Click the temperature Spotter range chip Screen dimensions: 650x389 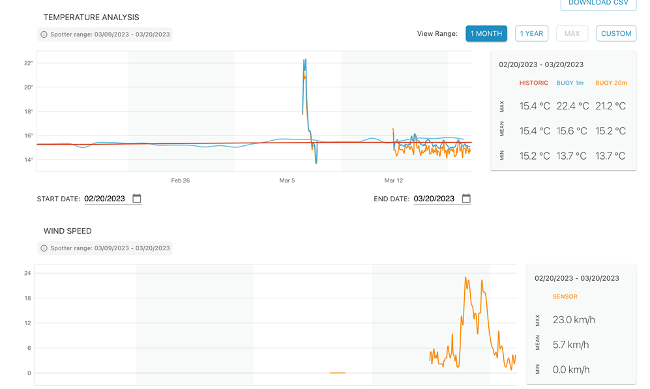coord(105,35)
